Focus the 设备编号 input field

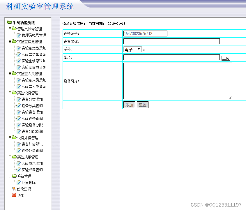146,33
